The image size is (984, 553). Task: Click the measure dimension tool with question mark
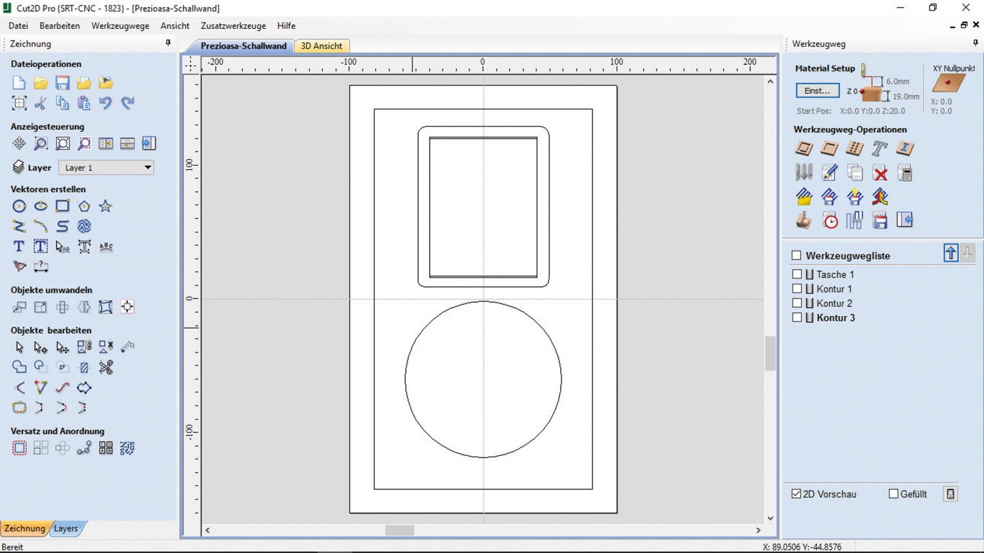(x=41, y=267)
